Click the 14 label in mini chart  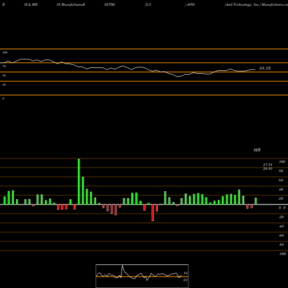click(x=185, y=273)
